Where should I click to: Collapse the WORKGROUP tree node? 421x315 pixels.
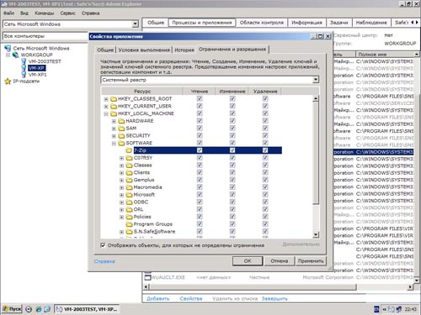(x=8, y=55)
